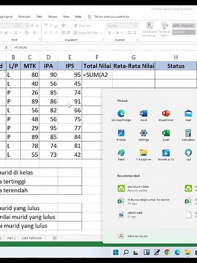This screenshot has height=263, width=197.
Task: Click cell F2 containing =SUM(A2
Action: tap(97, 75)
